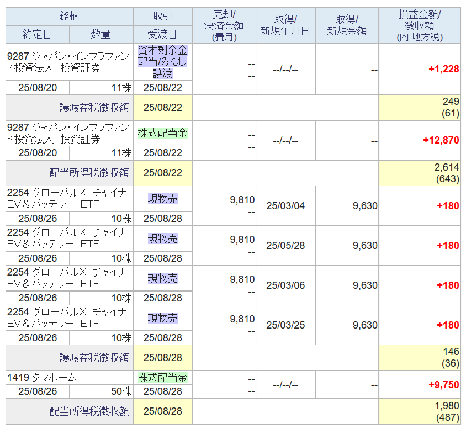Viewport: 466px width, 429px height.
Task: Click the 現物売 label with acquisition 25/03/04
Action: [162, 199]
